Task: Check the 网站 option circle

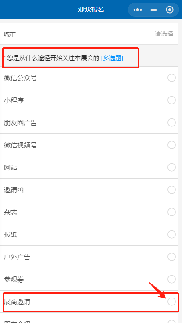Action: pyautogui.click(x=171, y=167)
